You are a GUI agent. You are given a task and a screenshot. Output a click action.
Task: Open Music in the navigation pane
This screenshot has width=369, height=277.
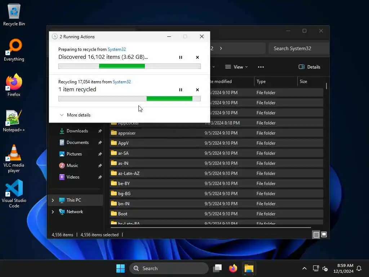coord(72,165)
